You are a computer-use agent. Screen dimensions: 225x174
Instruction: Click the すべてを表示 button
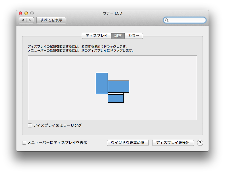pos(51,20)
